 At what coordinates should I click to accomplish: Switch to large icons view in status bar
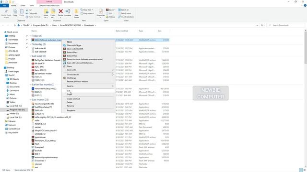click(x=305, y=170)
